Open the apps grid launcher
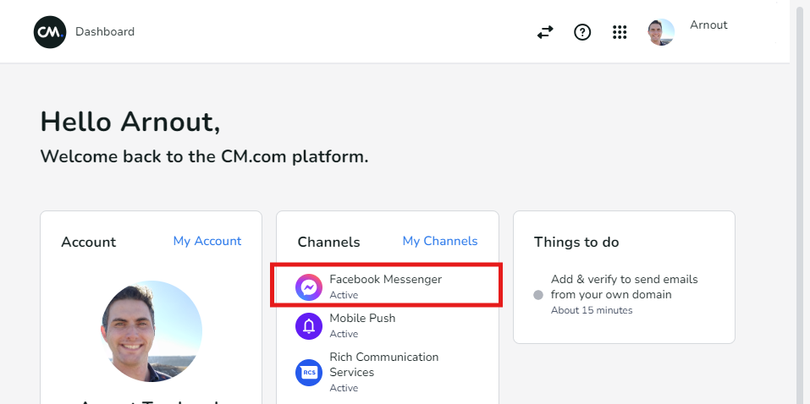The height and width of the screenshot is (404, 810). click(x=620, y=32)
